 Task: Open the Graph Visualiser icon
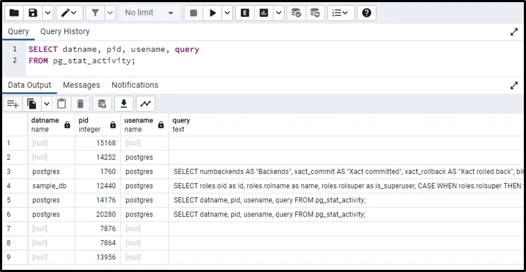(x=146, y=104)
